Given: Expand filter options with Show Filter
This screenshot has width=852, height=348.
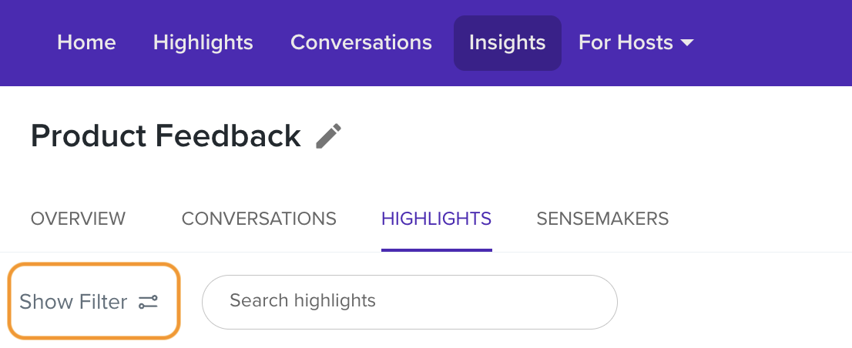Looking at the screenshot, I should 93,301.
